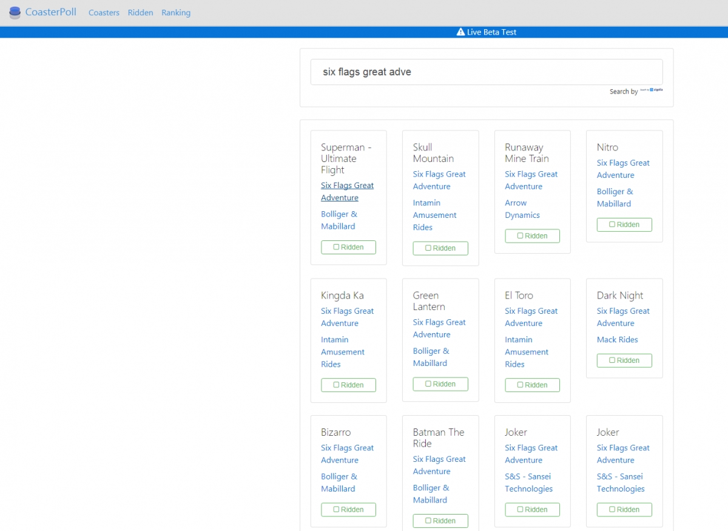
Task: Click the CoasterPoll logo icon
Action: tap(15, 12)
